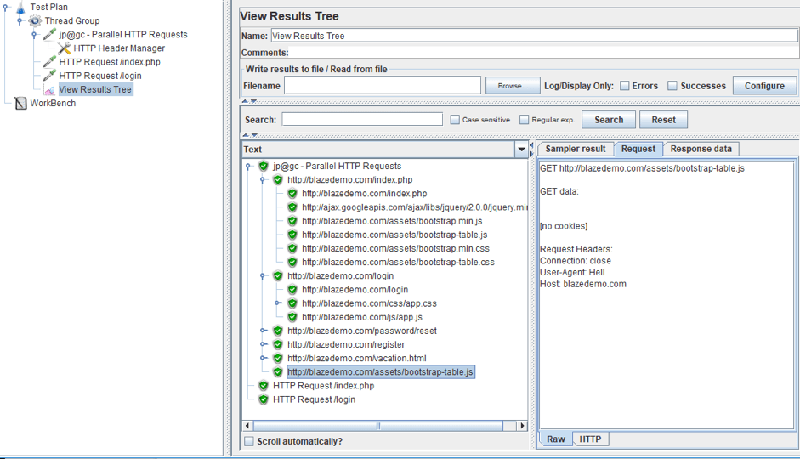Viewport: 800px width, 459px height.
Task: Click the View Results Tree chart icon
Action: tap(49, 90)
